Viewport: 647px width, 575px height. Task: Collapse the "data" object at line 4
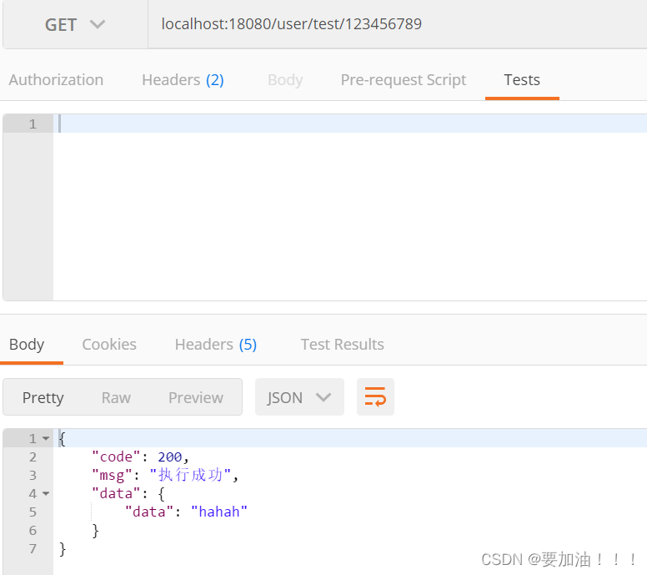point(46,493)
